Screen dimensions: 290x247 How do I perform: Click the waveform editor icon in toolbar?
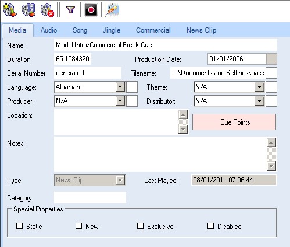pos(112,10)
